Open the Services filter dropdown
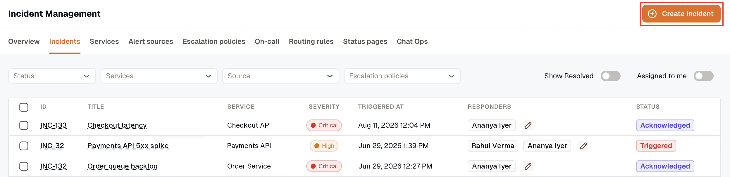The width and height of the screenshot is (730, 177). pos(159,76)
